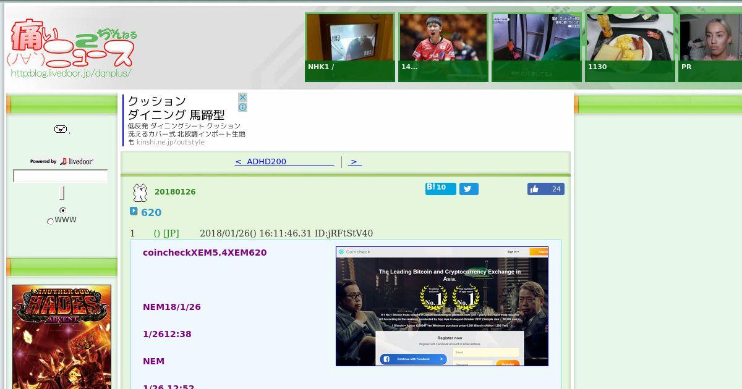Click the date 20180126 text
The width and height of the screenshot is (742, 389).
click(x=175, y=192)
